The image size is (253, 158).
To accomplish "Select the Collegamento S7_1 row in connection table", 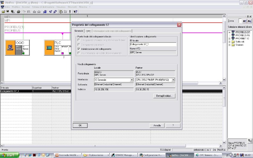I will tap(111, 91).
